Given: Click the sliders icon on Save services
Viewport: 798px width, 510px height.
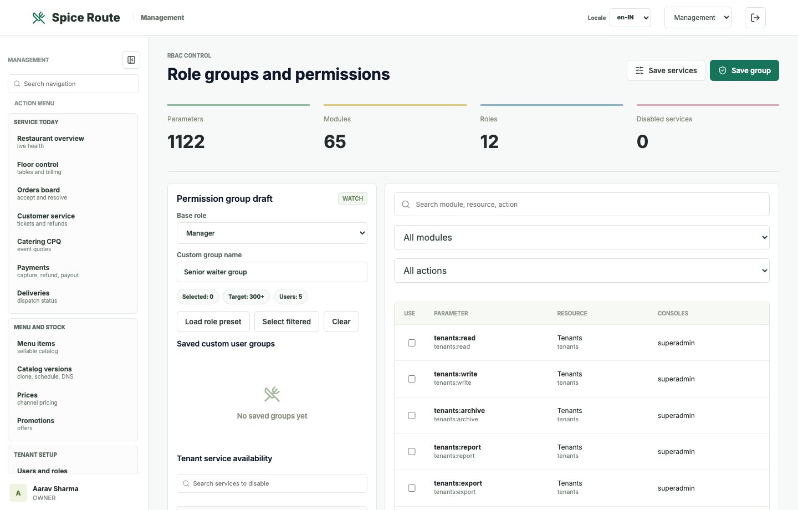Looking at the screenshot, I should click(x=640, y=70).
